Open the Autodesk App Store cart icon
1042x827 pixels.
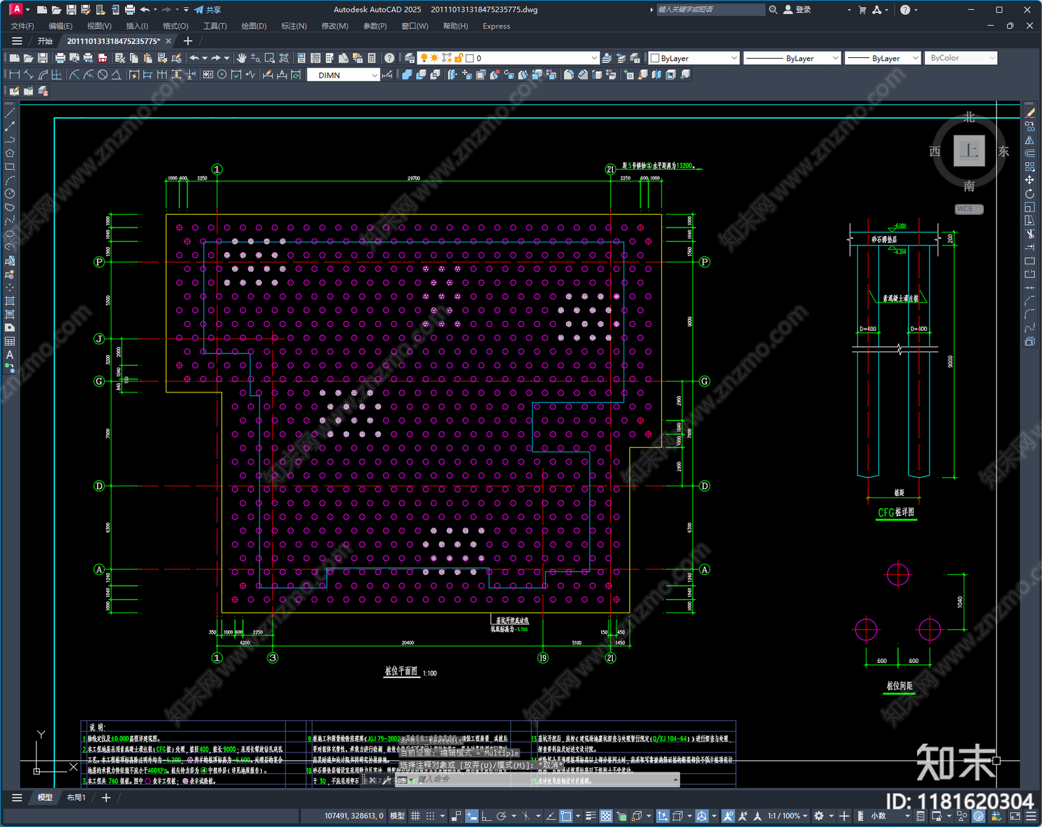tap(862, 10)
